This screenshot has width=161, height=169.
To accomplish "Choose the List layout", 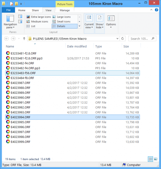I will [31, 26].
